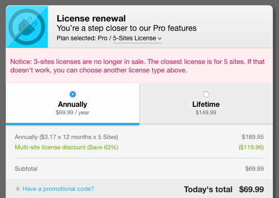Click the 'Plan selected: Pro' text
Screen dimensions: 279x198
pos(83,38)
